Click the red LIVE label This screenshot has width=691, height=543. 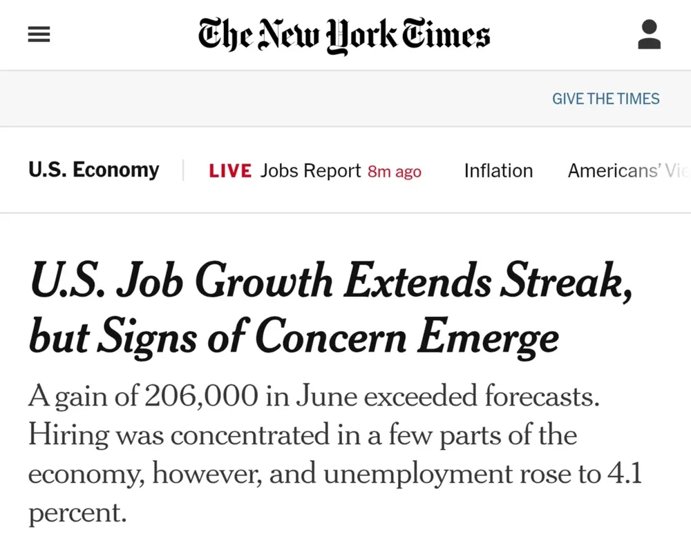pyautogui.click(x=230, y=170)
